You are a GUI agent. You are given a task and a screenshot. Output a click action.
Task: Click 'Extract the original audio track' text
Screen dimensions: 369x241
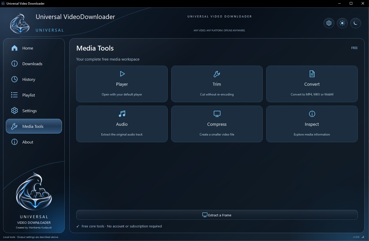pos(122,134)
